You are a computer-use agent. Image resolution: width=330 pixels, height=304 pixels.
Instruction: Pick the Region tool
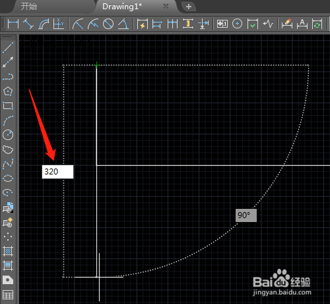pyautogui.click(x=8, y=280)
